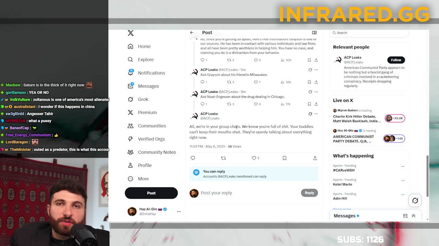This screenshot has width=439, height=246.
Task: Open more options on Milwaukee tweet
Action: pyautogui.click(x=316, y=70)
